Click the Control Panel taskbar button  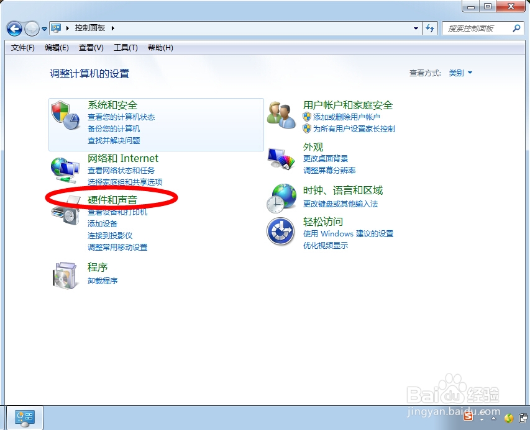25,418
